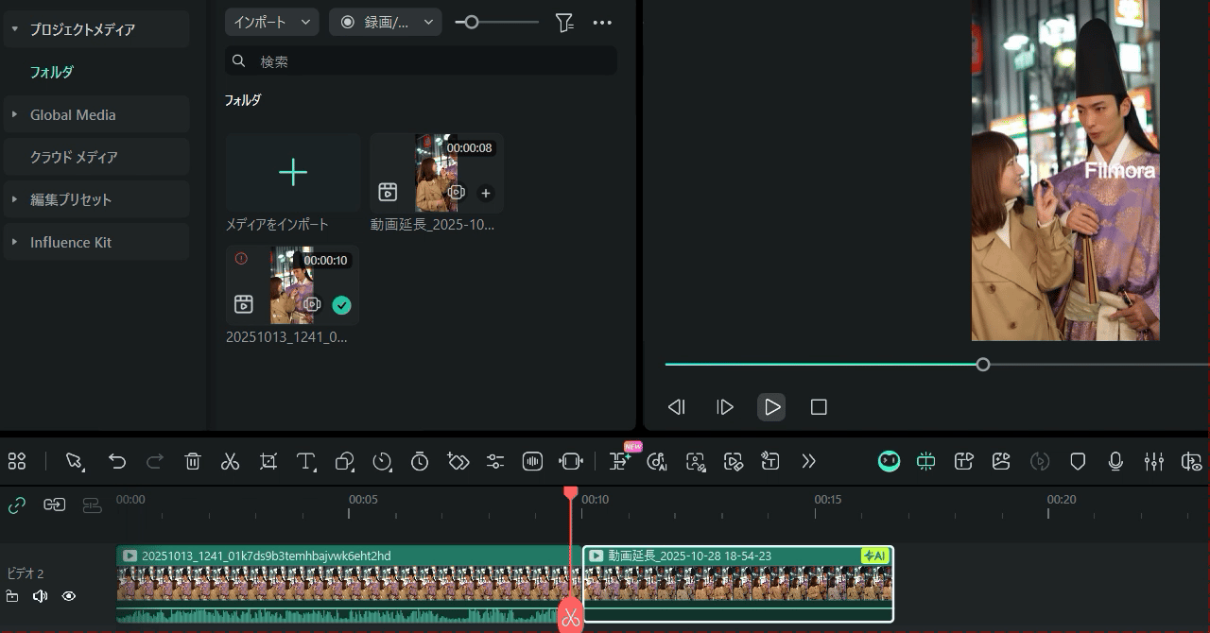Open the speed adjustment tool

coord(382,461)
